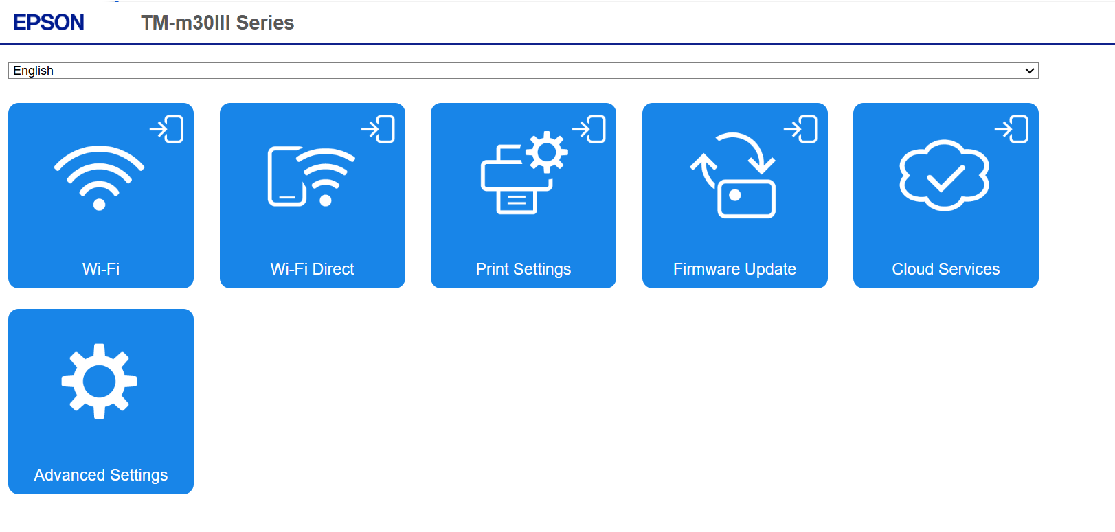Click the Wi-Fi signal icon
Viewport: 1115px width, 532px height.
coord(100,178)
